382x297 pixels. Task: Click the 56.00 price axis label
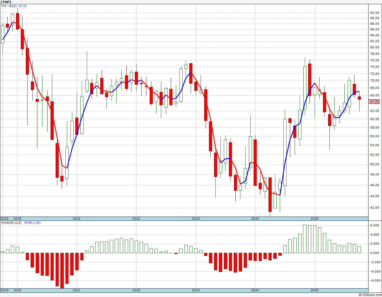tap(374, 136)
